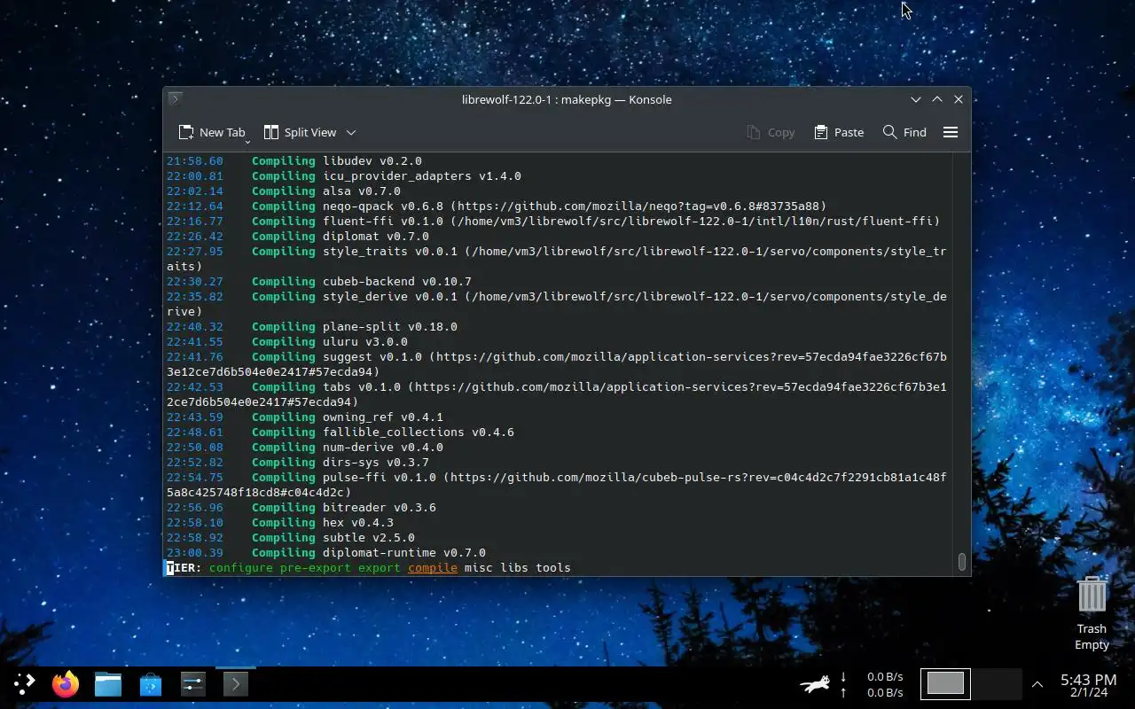Open System Settings from the taskbar
Viewport: 1135px width, 709px height.
pos(193,683)
